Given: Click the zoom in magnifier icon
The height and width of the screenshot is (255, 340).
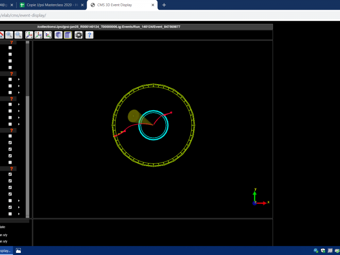Looking at the screenshot, I should pyautogui.click(x=9, y=35).
